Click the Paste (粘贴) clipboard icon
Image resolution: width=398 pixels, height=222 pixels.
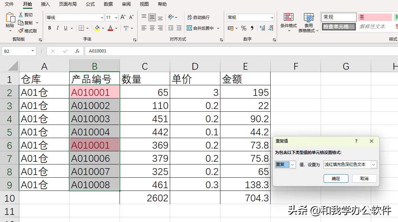[10, 17]
